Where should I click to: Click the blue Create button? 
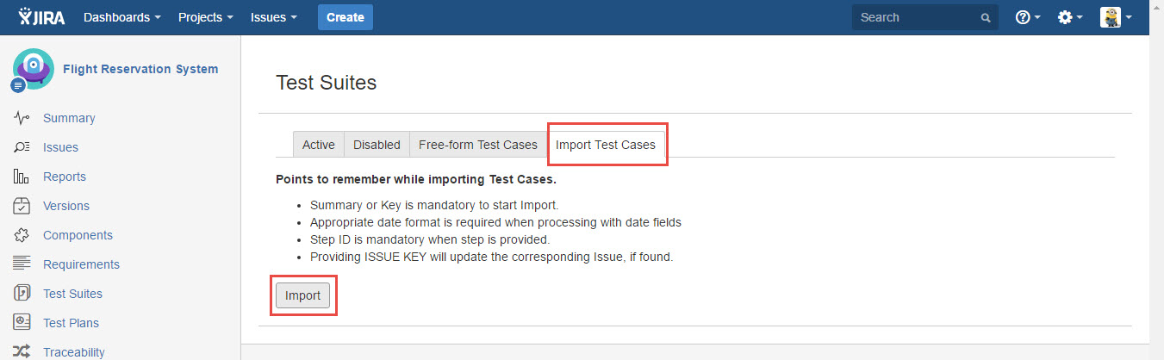(345, 17)
